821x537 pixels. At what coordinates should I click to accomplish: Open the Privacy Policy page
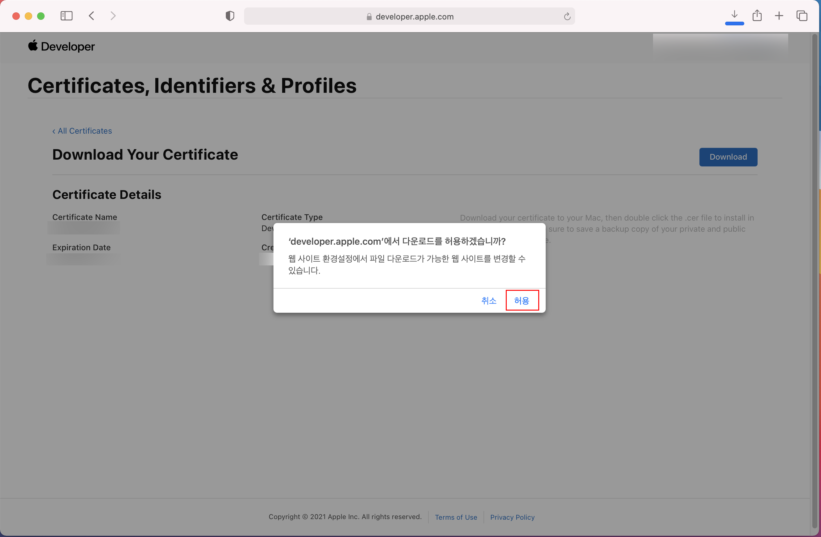(x=512, y=517)
